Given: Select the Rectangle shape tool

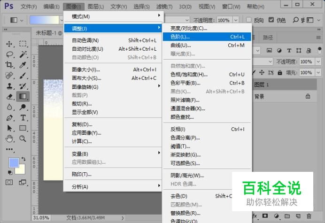Looking at the screenshot, I should (23, 128).
